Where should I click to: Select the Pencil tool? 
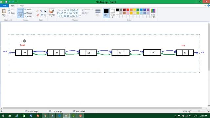(x=37, y=11)
